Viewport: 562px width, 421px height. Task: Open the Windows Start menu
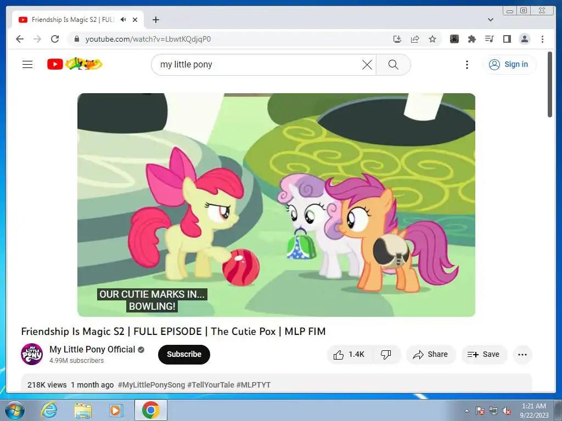tap(14, 410)
